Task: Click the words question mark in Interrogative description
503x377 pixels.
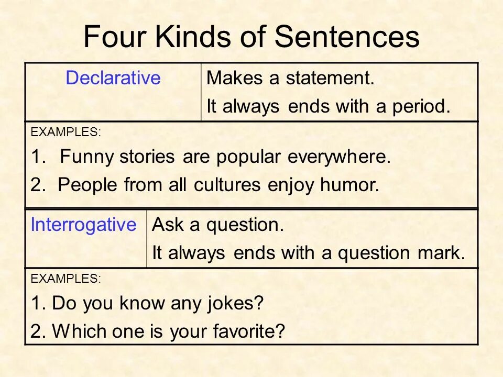Action: coord(401,253)
